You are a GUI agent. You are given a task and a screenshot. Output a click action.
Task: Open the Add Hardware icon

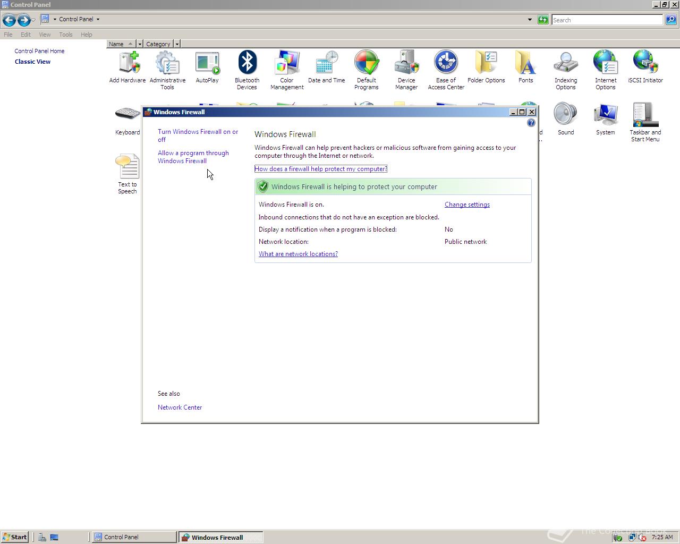pos(127,68)
